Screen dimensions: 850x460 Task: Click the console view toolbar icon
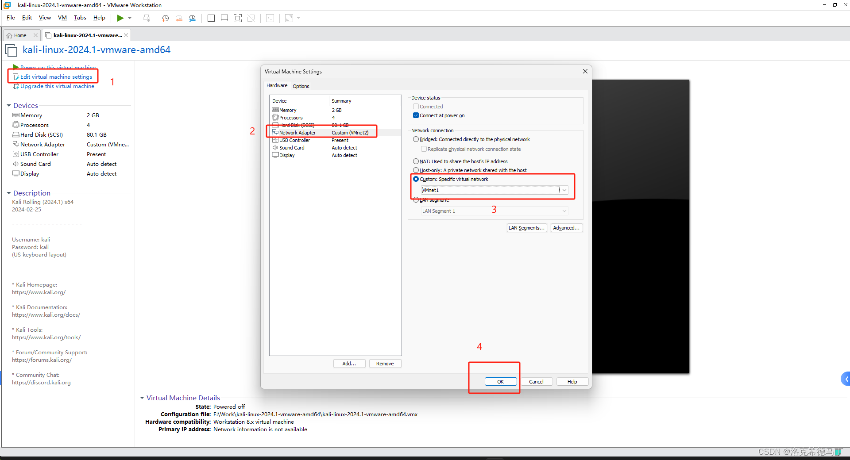coord(270,18)
